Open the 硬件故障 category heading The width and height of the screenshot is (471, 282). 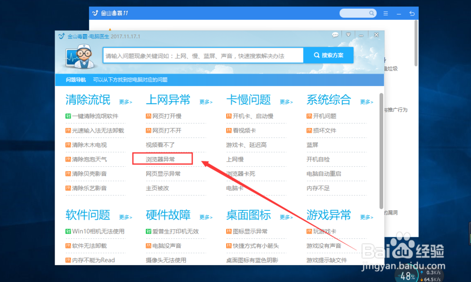(x=168, y=215)
